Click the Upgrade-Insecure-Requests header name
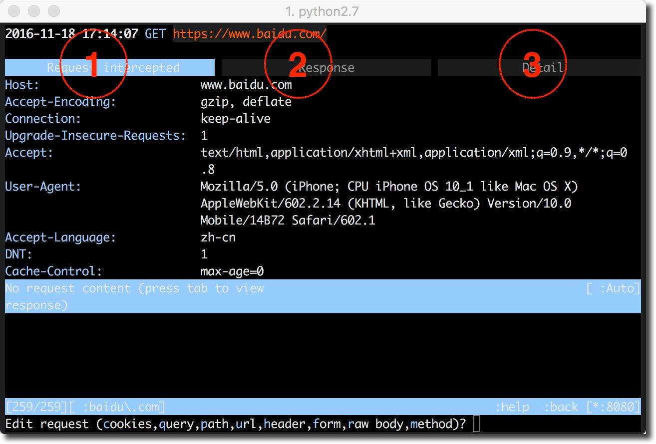Image resolution: width=656 pixels, height=444 pixels. (x=95, y=136)
